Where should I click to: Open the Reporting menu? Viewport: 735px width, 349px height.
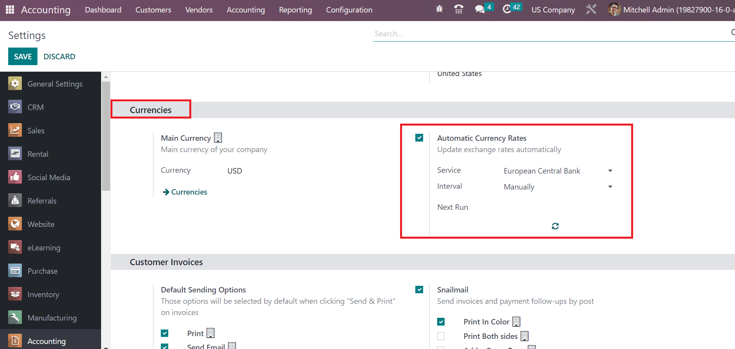[295, 10]
